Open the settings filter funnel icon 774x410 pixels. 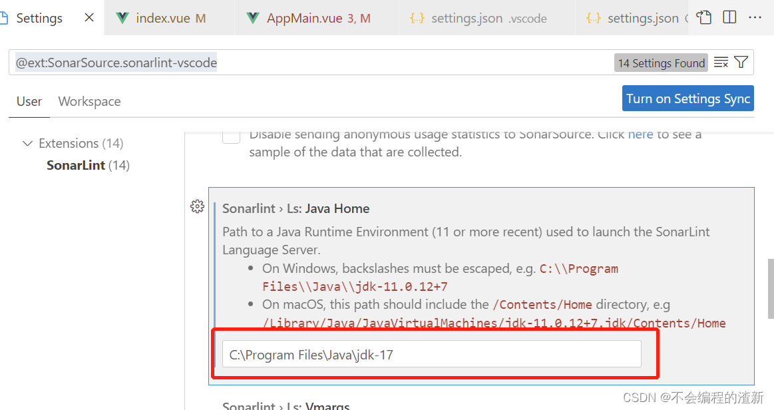[x=741, y=62]
